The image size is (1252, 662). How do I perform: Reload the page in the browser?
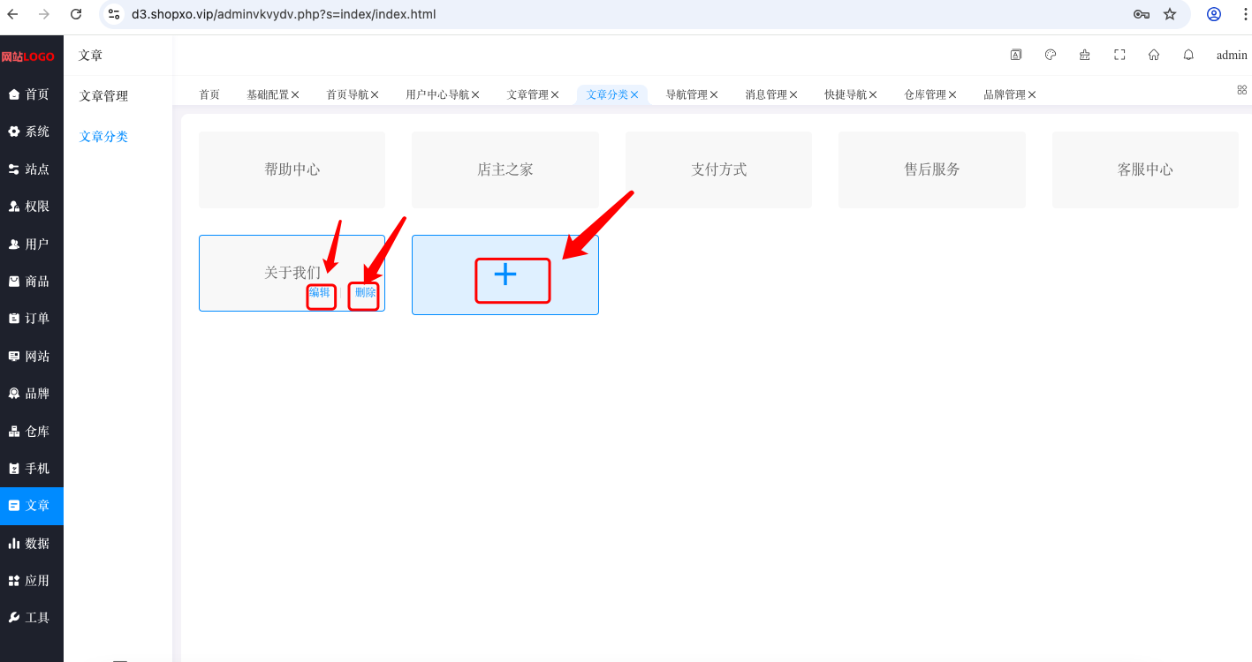(76, 14)
